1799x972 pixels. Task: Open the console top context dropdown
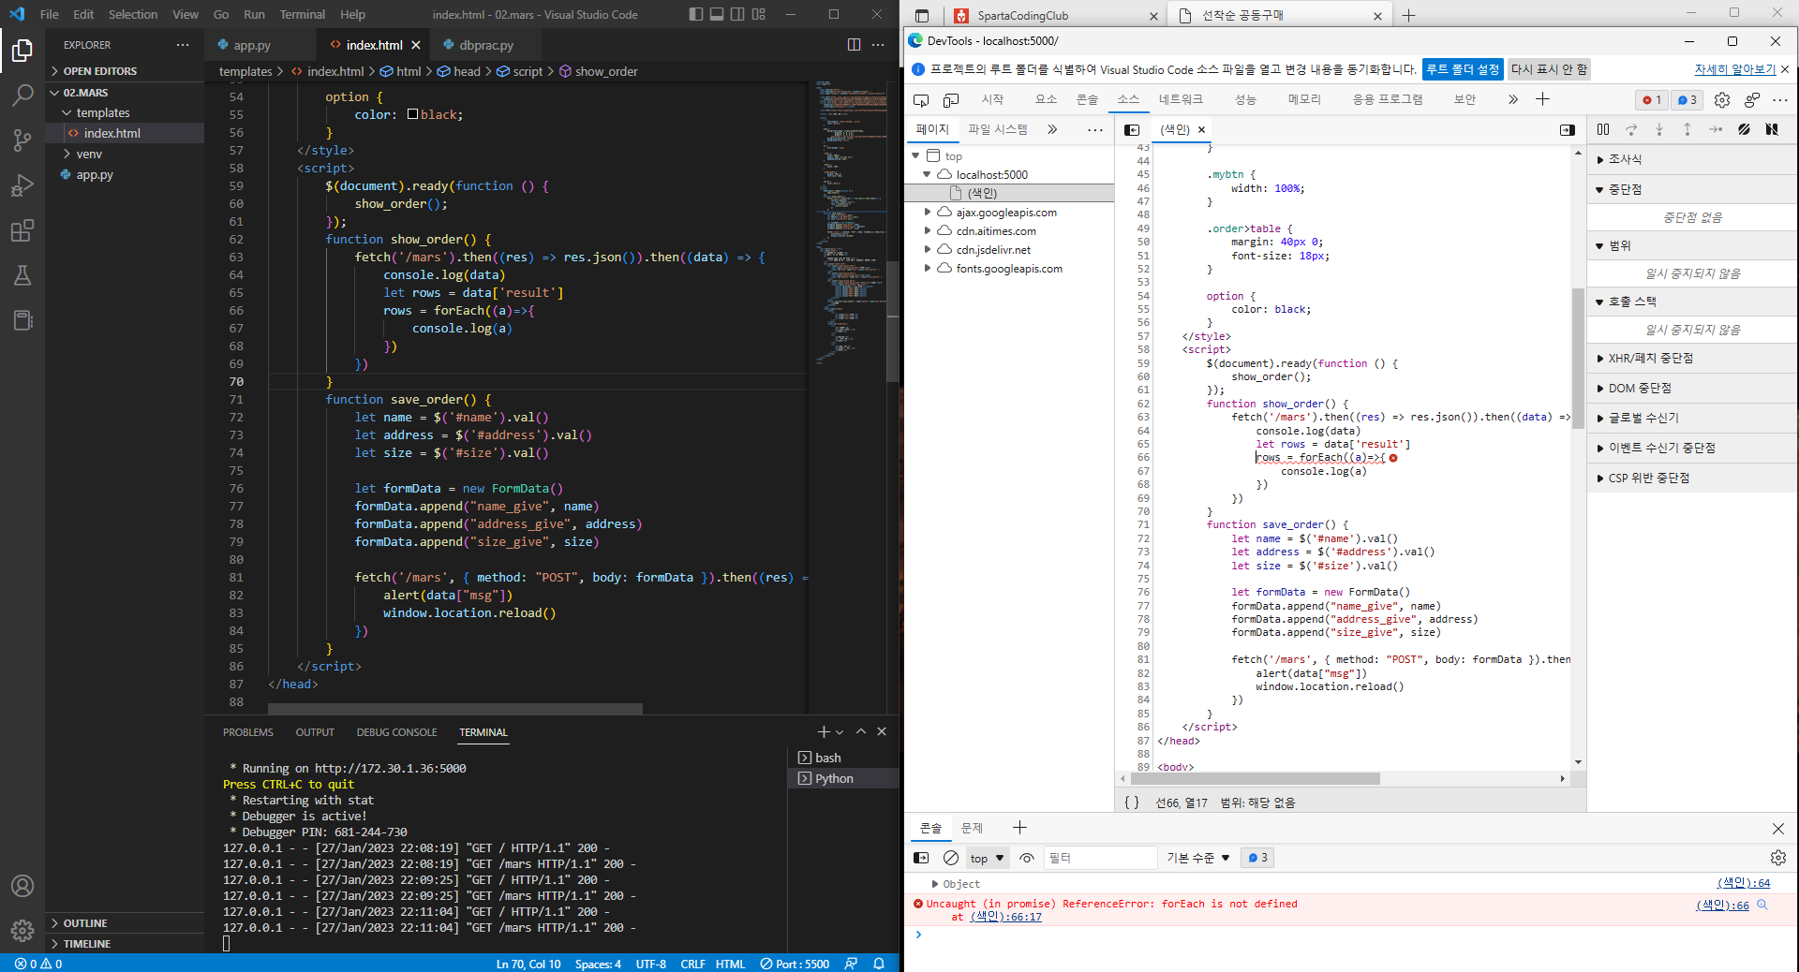(987, 859)
